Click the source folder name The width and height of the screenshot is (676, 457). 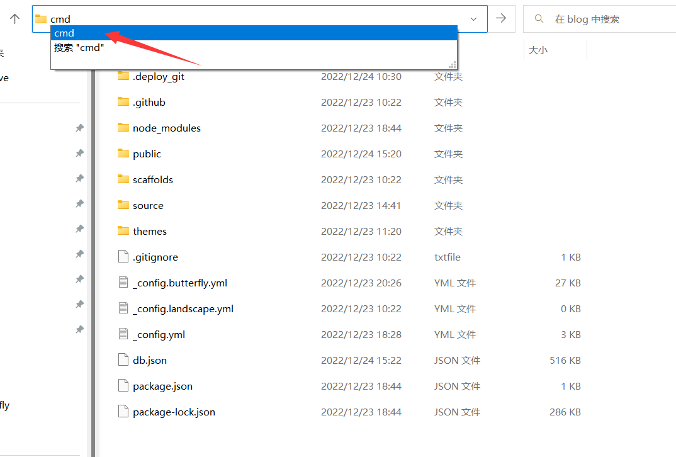[148, 206]
